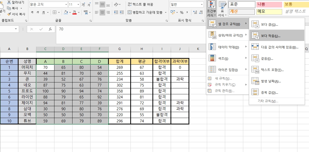This screenshot has width=309, height=152.
Task: Apply the 계산 cell style
Action: 242,11
